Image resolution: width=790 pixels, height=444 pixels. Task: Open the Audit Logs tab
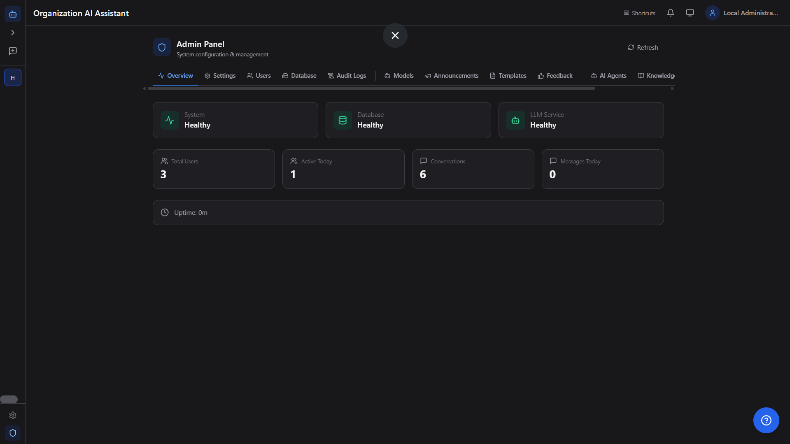point(347,76)
